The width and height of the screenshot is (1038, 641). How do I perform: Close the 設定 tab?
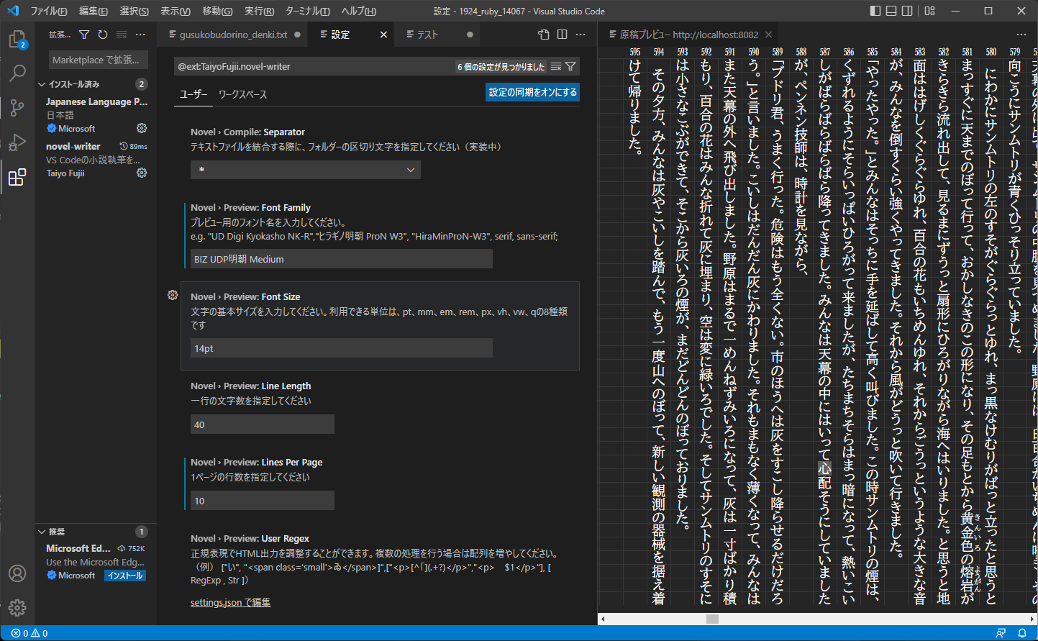(x=383, y=35)
